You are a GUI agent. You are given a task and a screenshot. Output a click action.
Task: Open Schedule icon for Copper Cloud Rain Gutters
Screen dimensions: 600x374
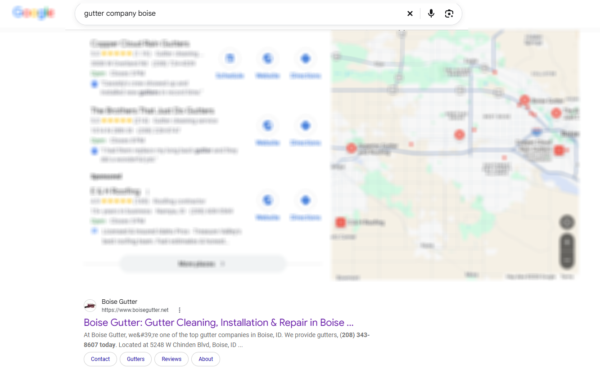click(230, 59)
